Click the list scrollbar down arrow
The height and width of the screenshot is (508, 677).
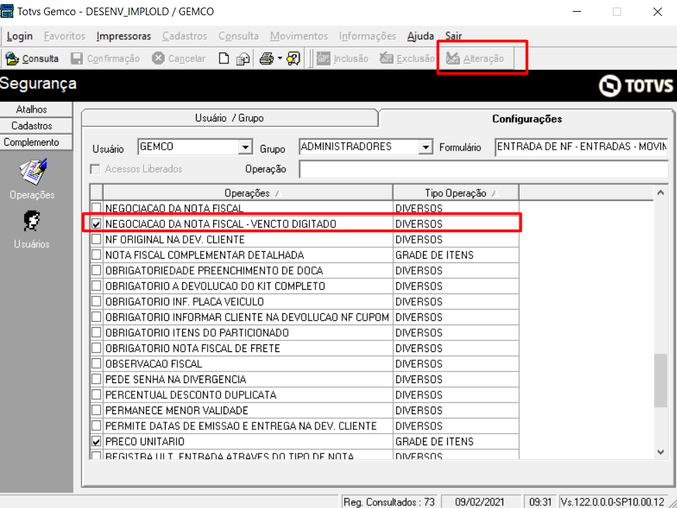pos(660,452)
